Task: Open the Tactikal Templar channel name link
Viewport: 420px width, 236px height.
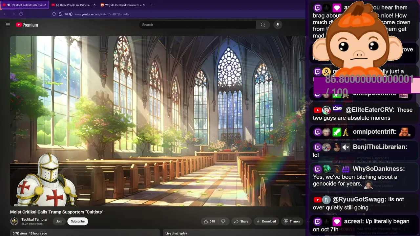Action: [x=34, y=220]
